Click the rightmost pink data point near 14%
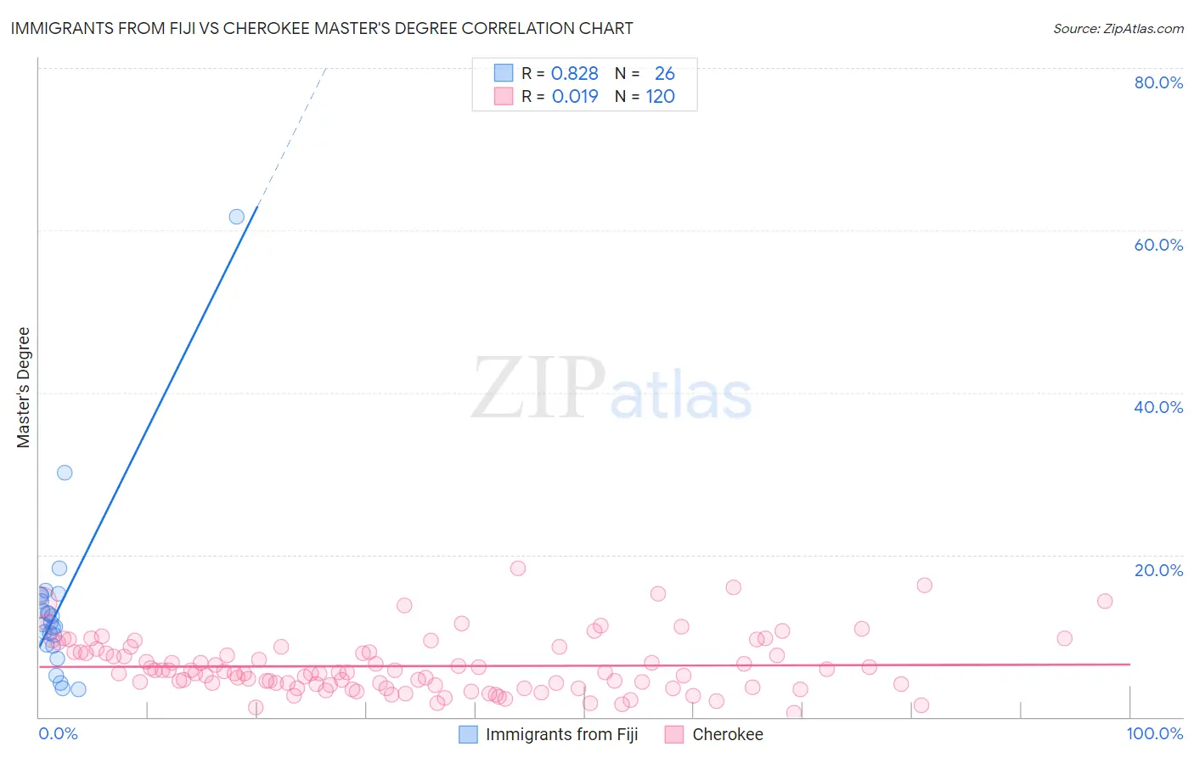Image resolution: width=1194 pixels, height=758 pixels. tap(1105, 601)
